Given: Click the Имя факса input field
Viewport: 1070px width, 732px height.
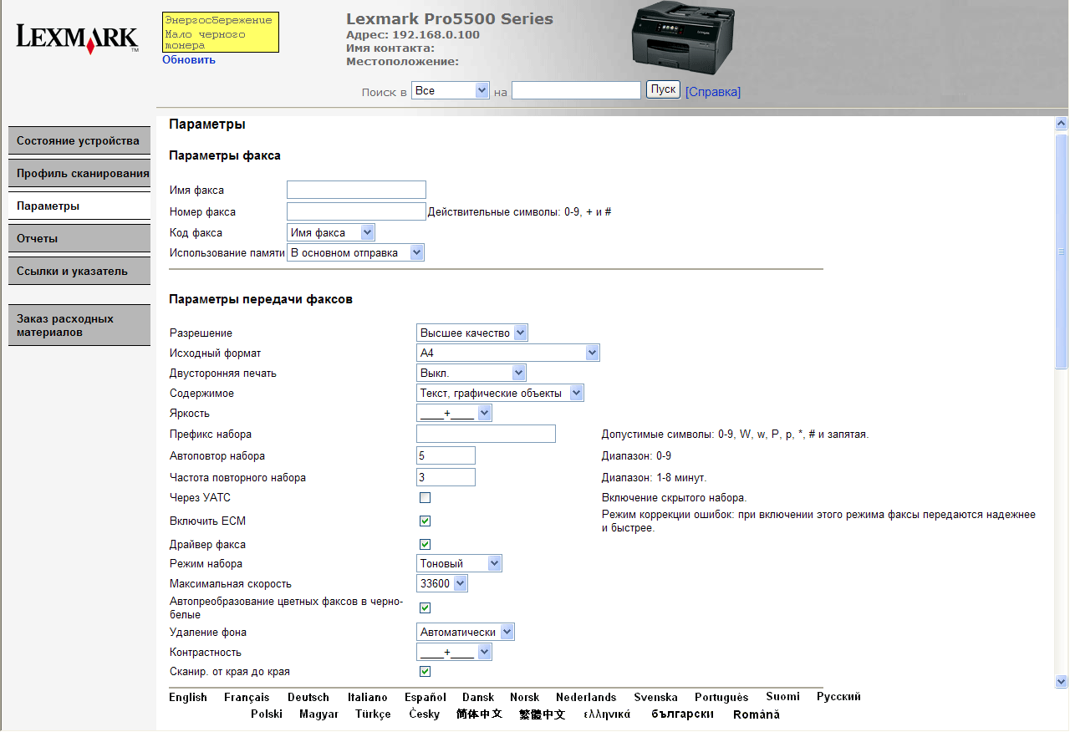Looking at the screenshot, I should click(x=356, y=190).
